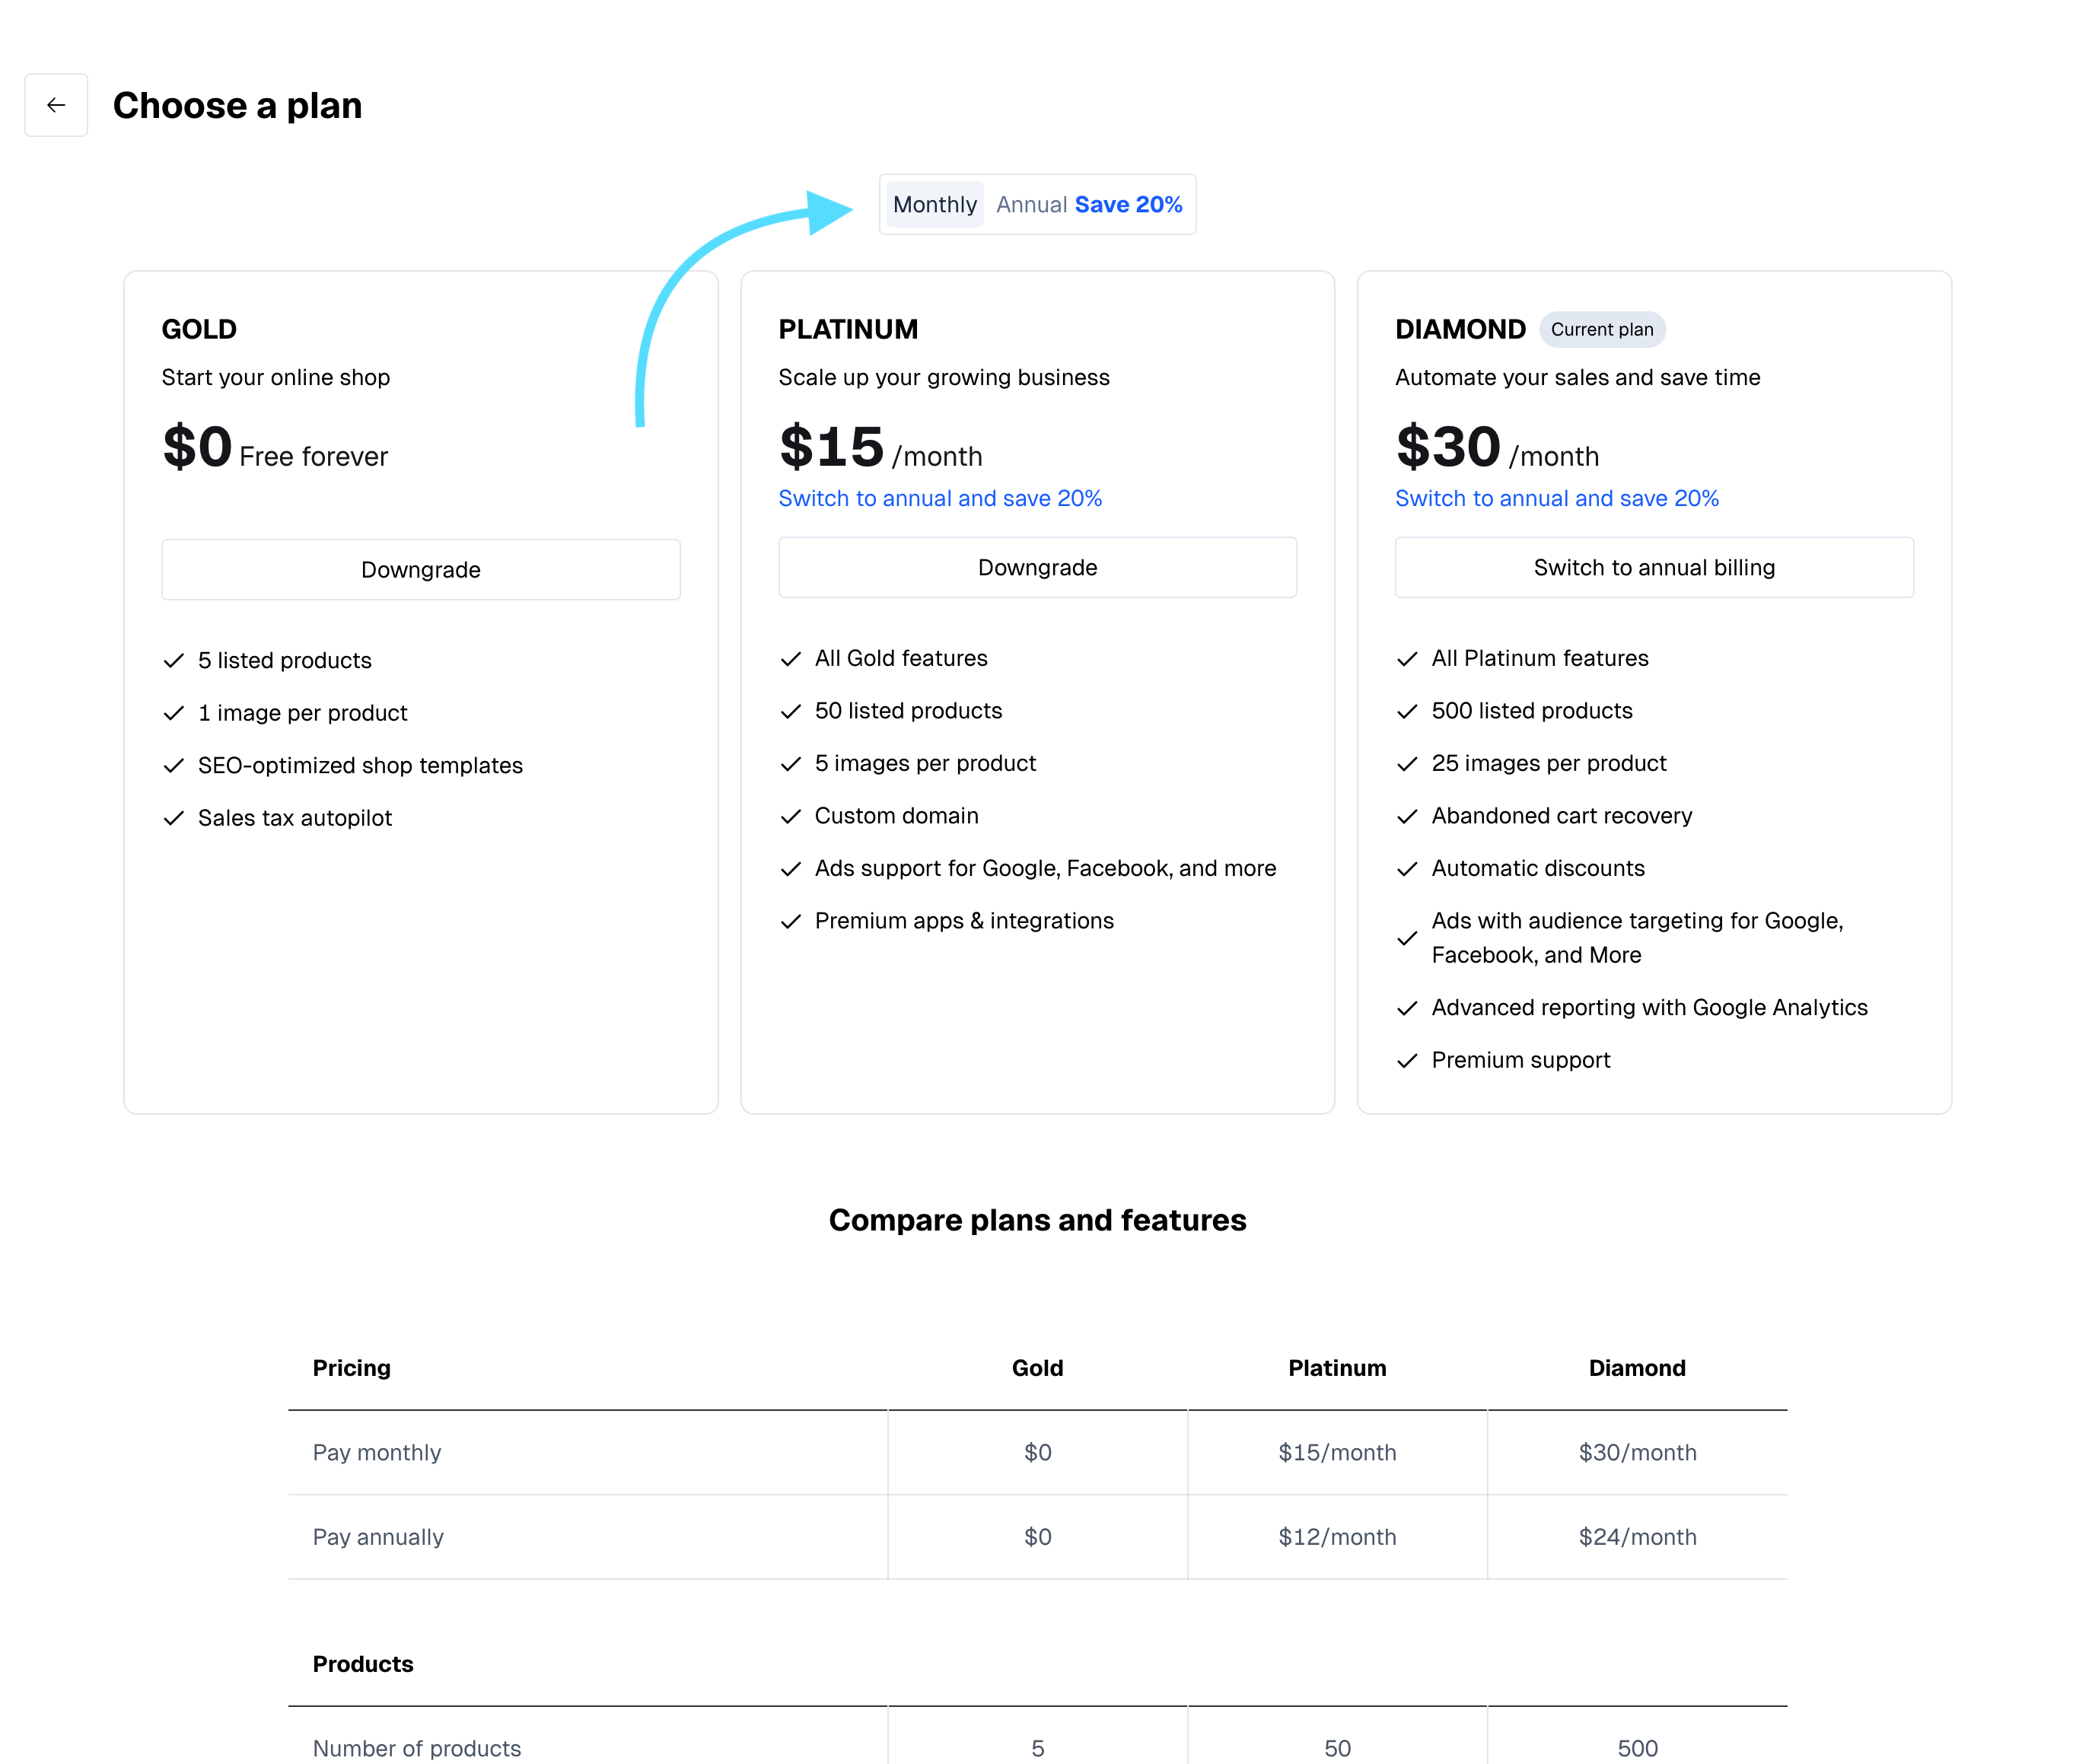Click checkmark next to Custom domain
Image resolution: width=2076 pixels, height=1764 pixels.
click(790, 816)
